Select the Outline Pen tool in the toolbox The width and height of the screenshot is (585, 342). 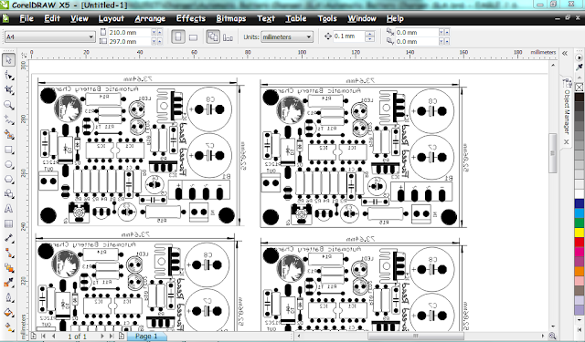[x=8, y=298]
